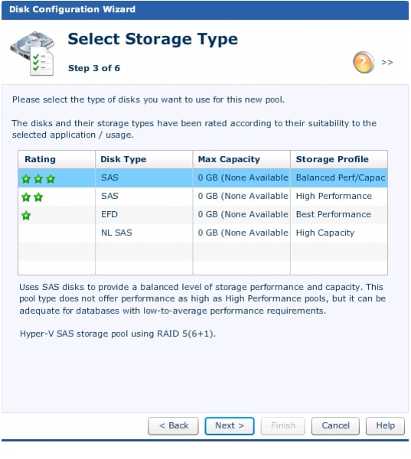411x459 pixels.
Task: Click the Max Capacity cell of the highlighted SAS row
Action: click(x=241, y=177)
